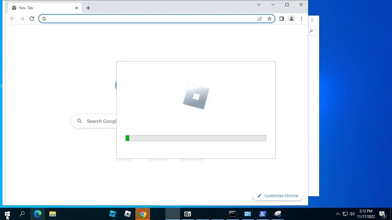Show hidden system tray icons
Screen dimensions: 392x220
click(x=338, y=214)
